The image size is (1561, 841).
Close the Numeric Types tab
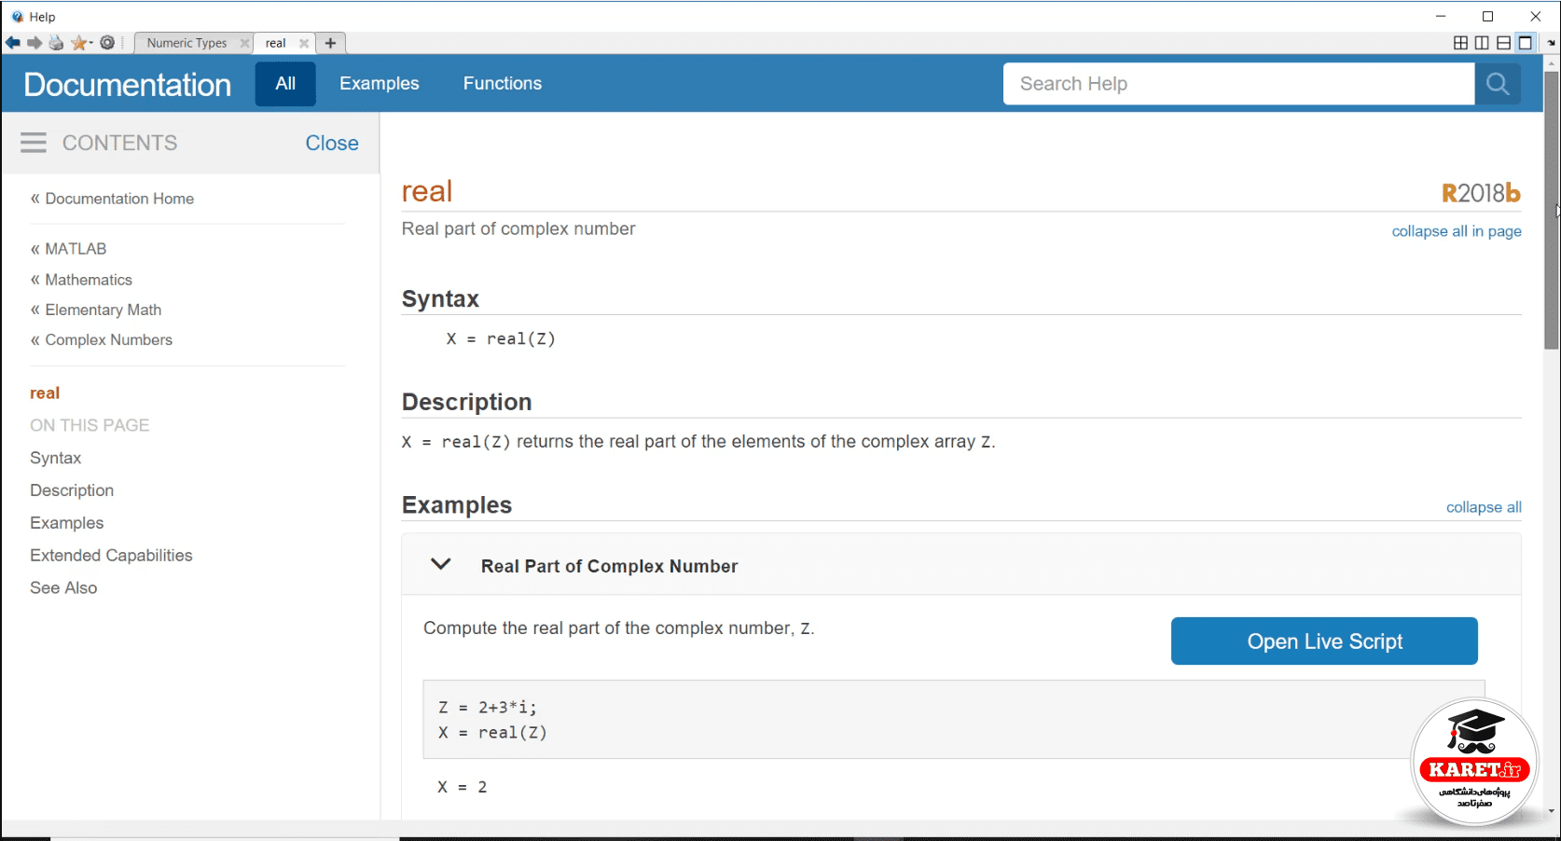(244, 43)
